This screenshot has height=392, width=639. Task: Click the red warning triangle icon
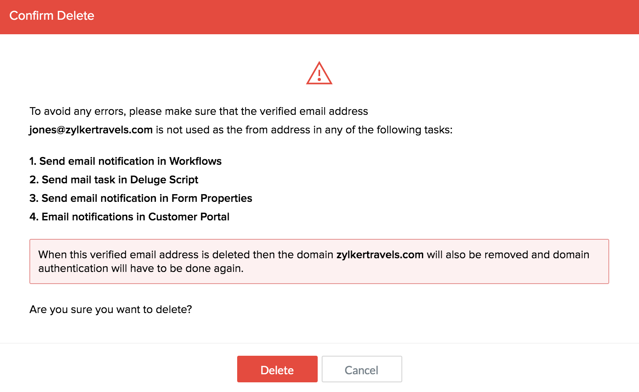tap(319, 73)
